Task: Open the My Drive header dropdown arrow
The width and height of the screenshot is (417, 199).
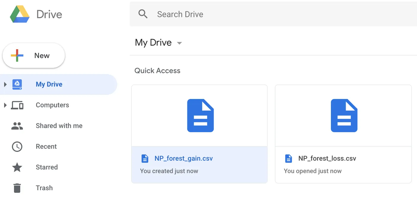Action: click(x=179, y=43)
